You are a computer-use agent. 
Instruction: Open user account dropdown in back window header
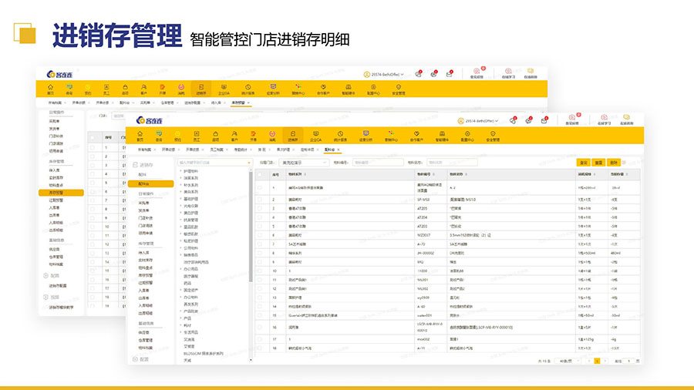383,74
